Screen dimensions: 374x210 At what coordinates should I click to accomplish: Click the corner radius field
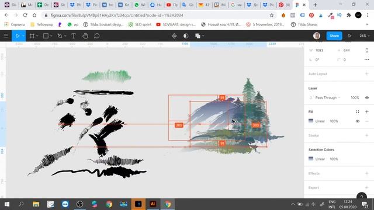pyautogui.click(x=344, y=60)
